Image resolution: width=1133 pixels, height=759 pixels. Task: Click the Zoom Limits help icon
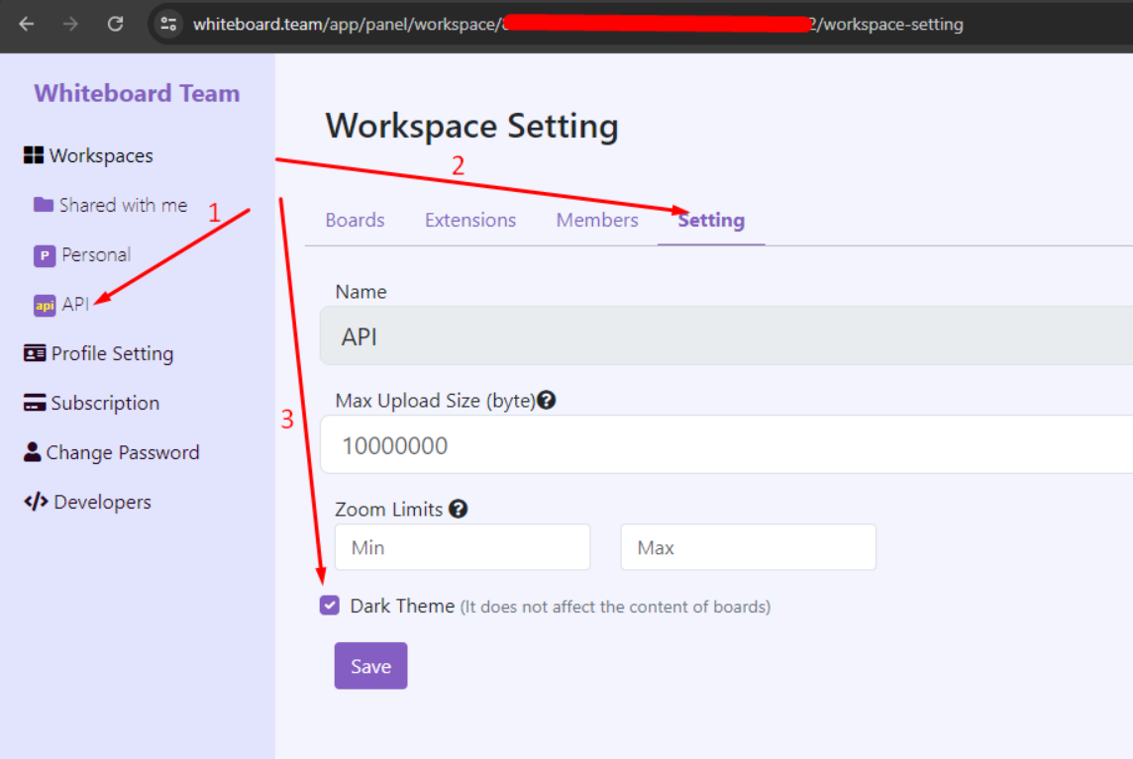tap(458, 510)
